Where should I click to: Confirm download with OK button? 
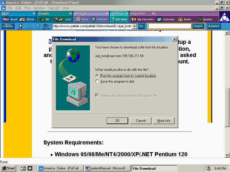(117, 121)
